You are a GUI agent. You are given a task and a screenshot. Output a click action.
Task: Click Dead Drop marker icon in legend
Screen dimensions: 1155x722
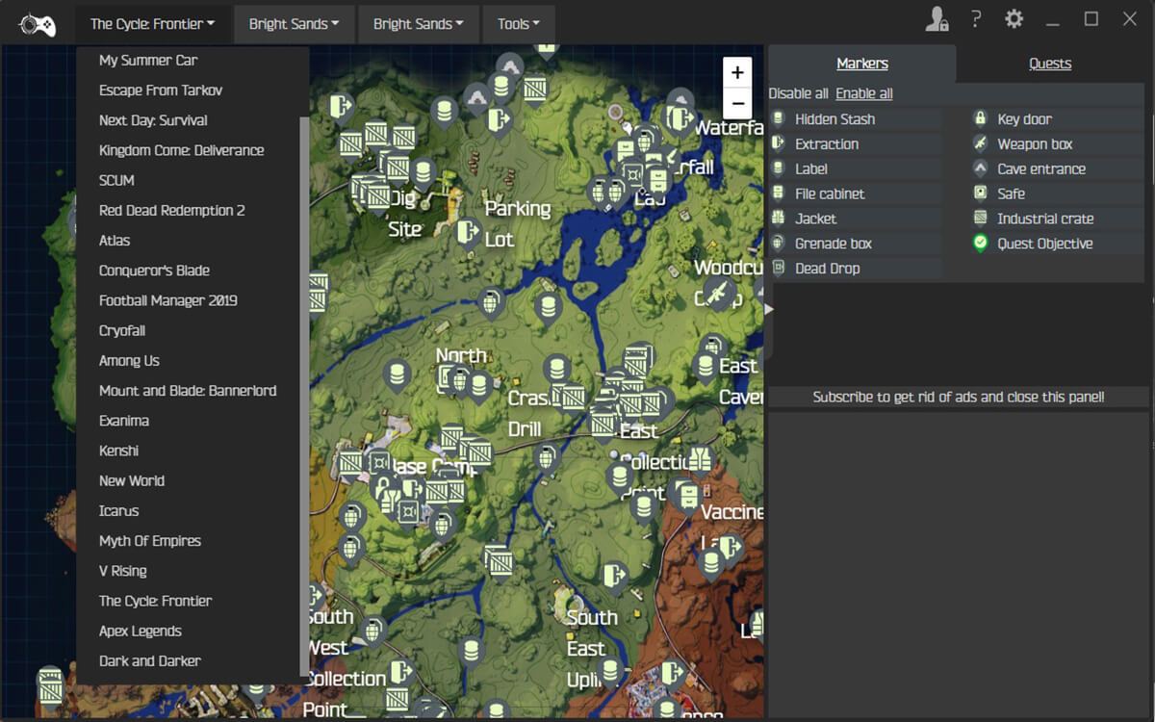tap(779, 270)
